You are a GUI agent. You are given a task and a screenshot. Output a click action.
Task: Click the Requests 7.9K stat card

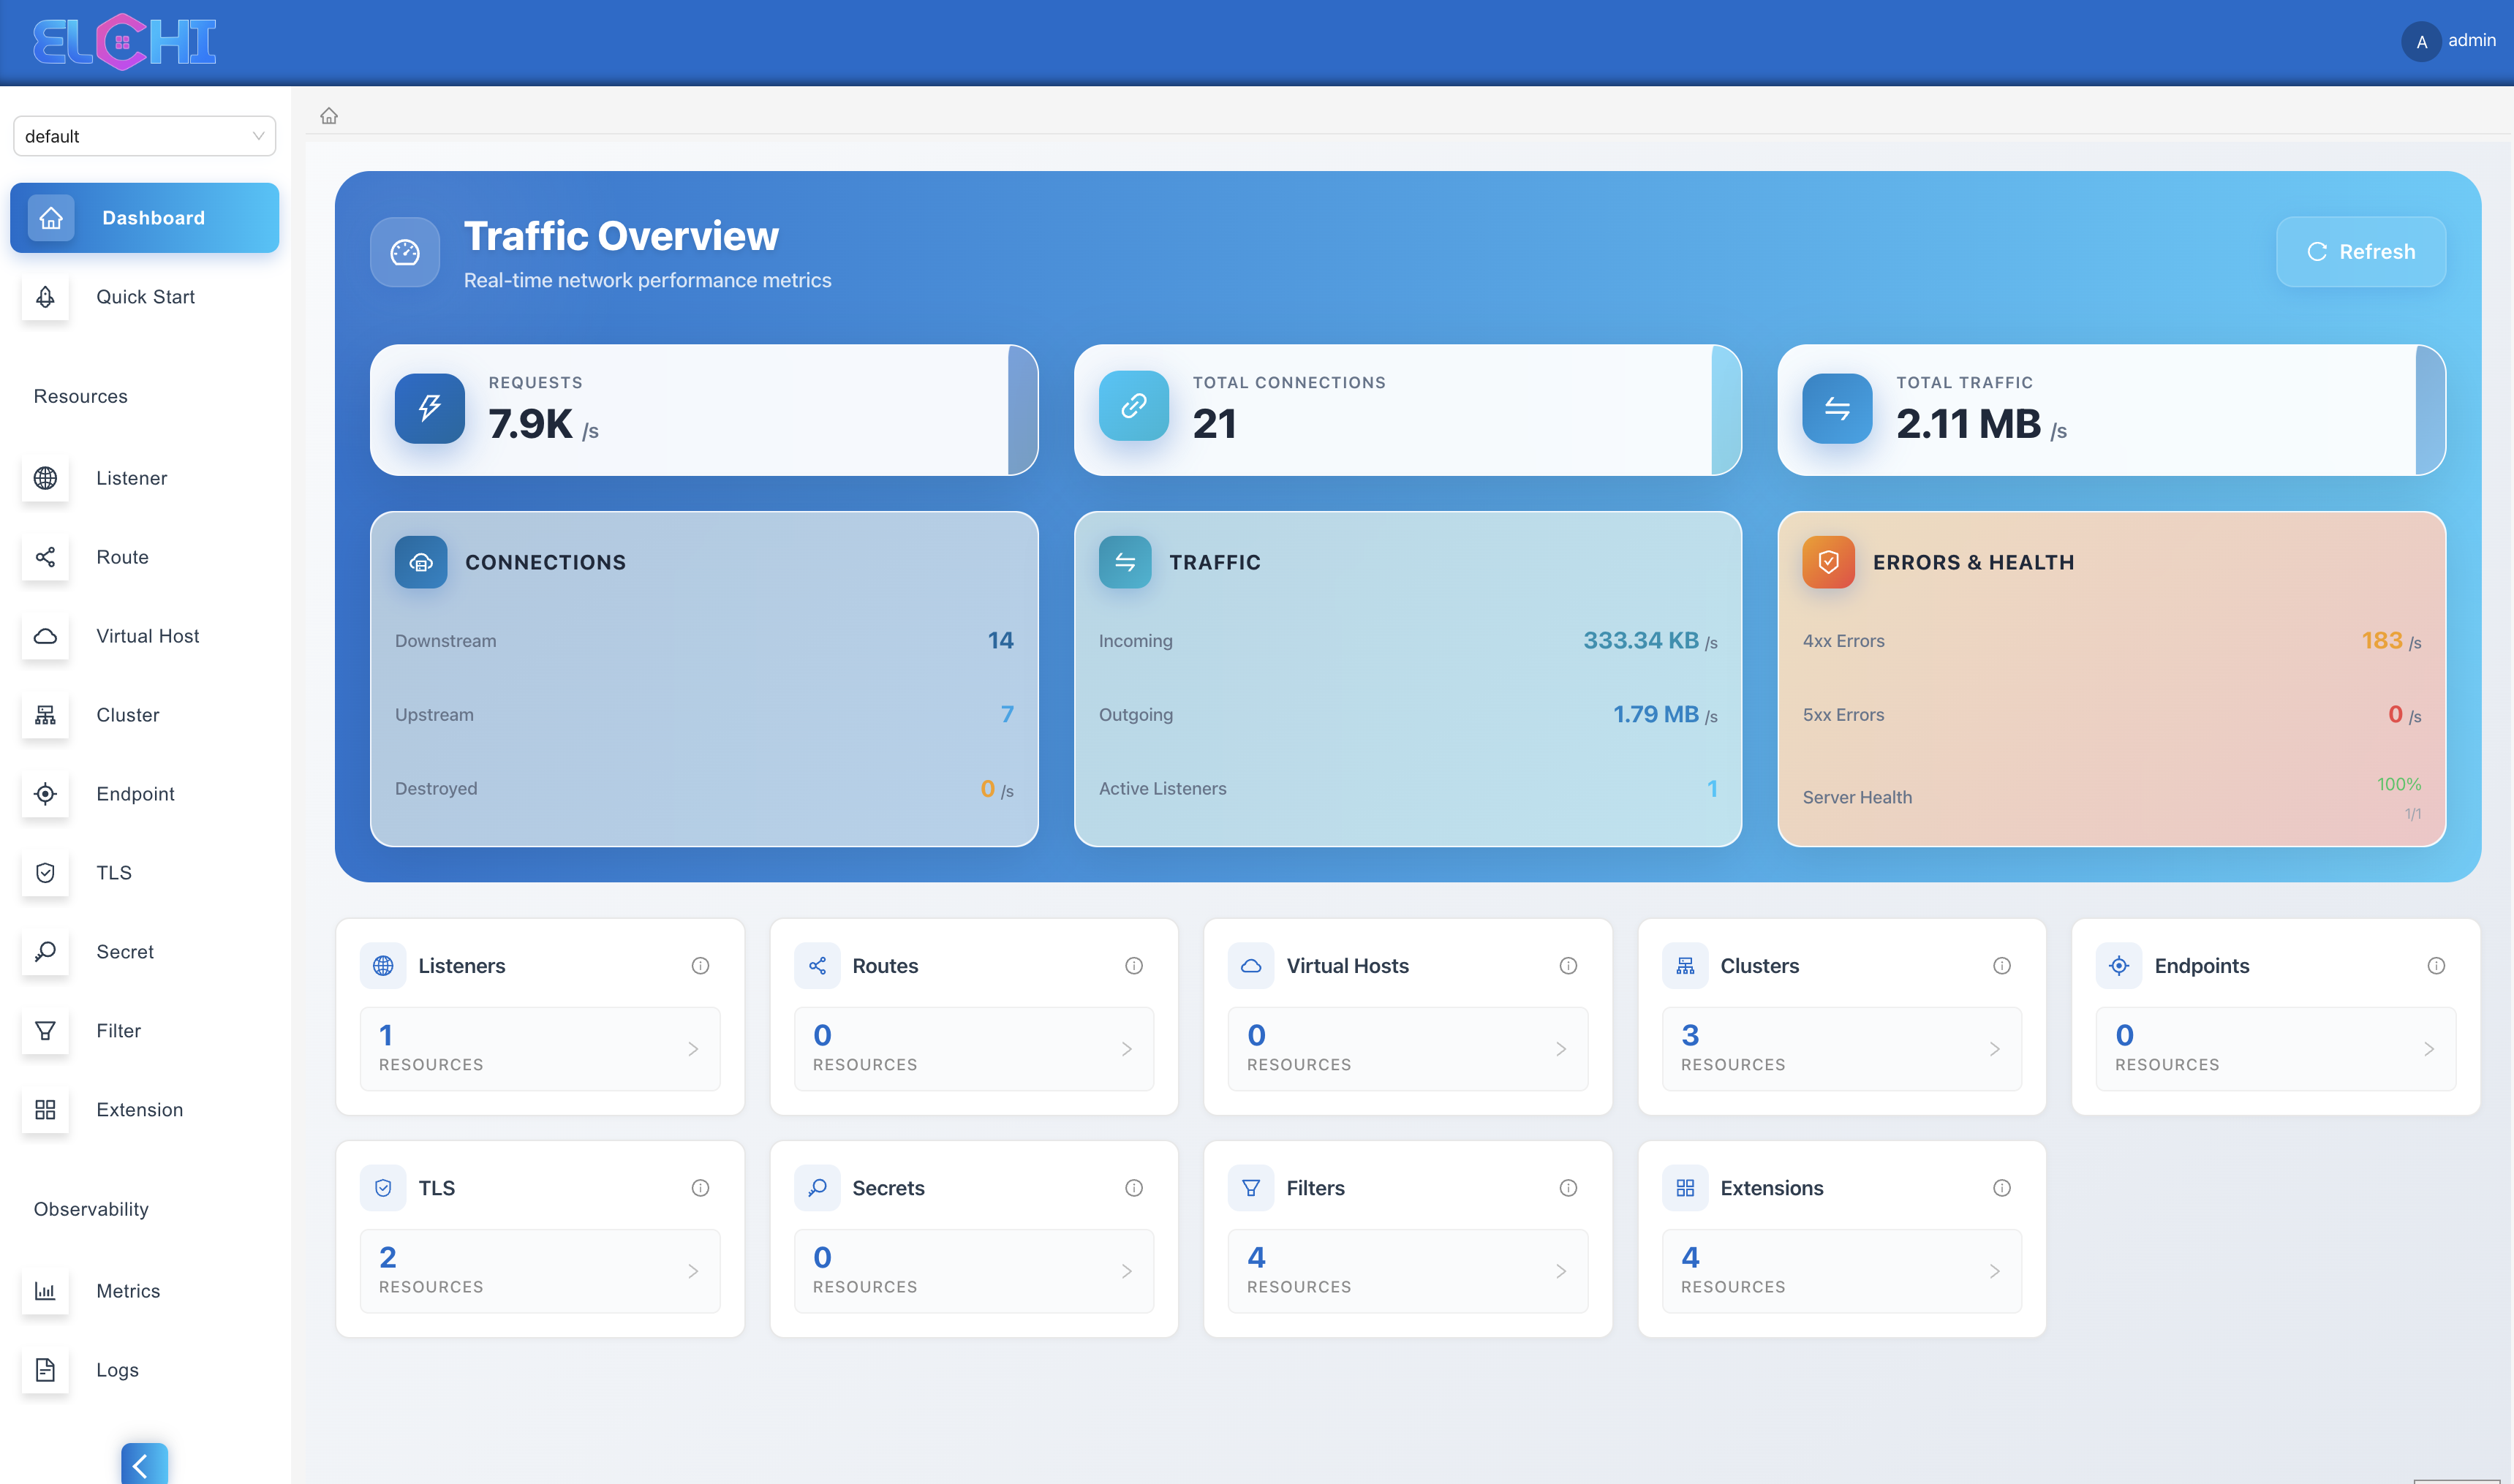click(703, 410)
